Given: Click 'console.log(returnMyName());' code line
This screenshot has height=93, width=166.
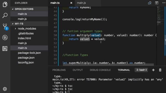Looking at the screenshot, I should click(85, 19).
